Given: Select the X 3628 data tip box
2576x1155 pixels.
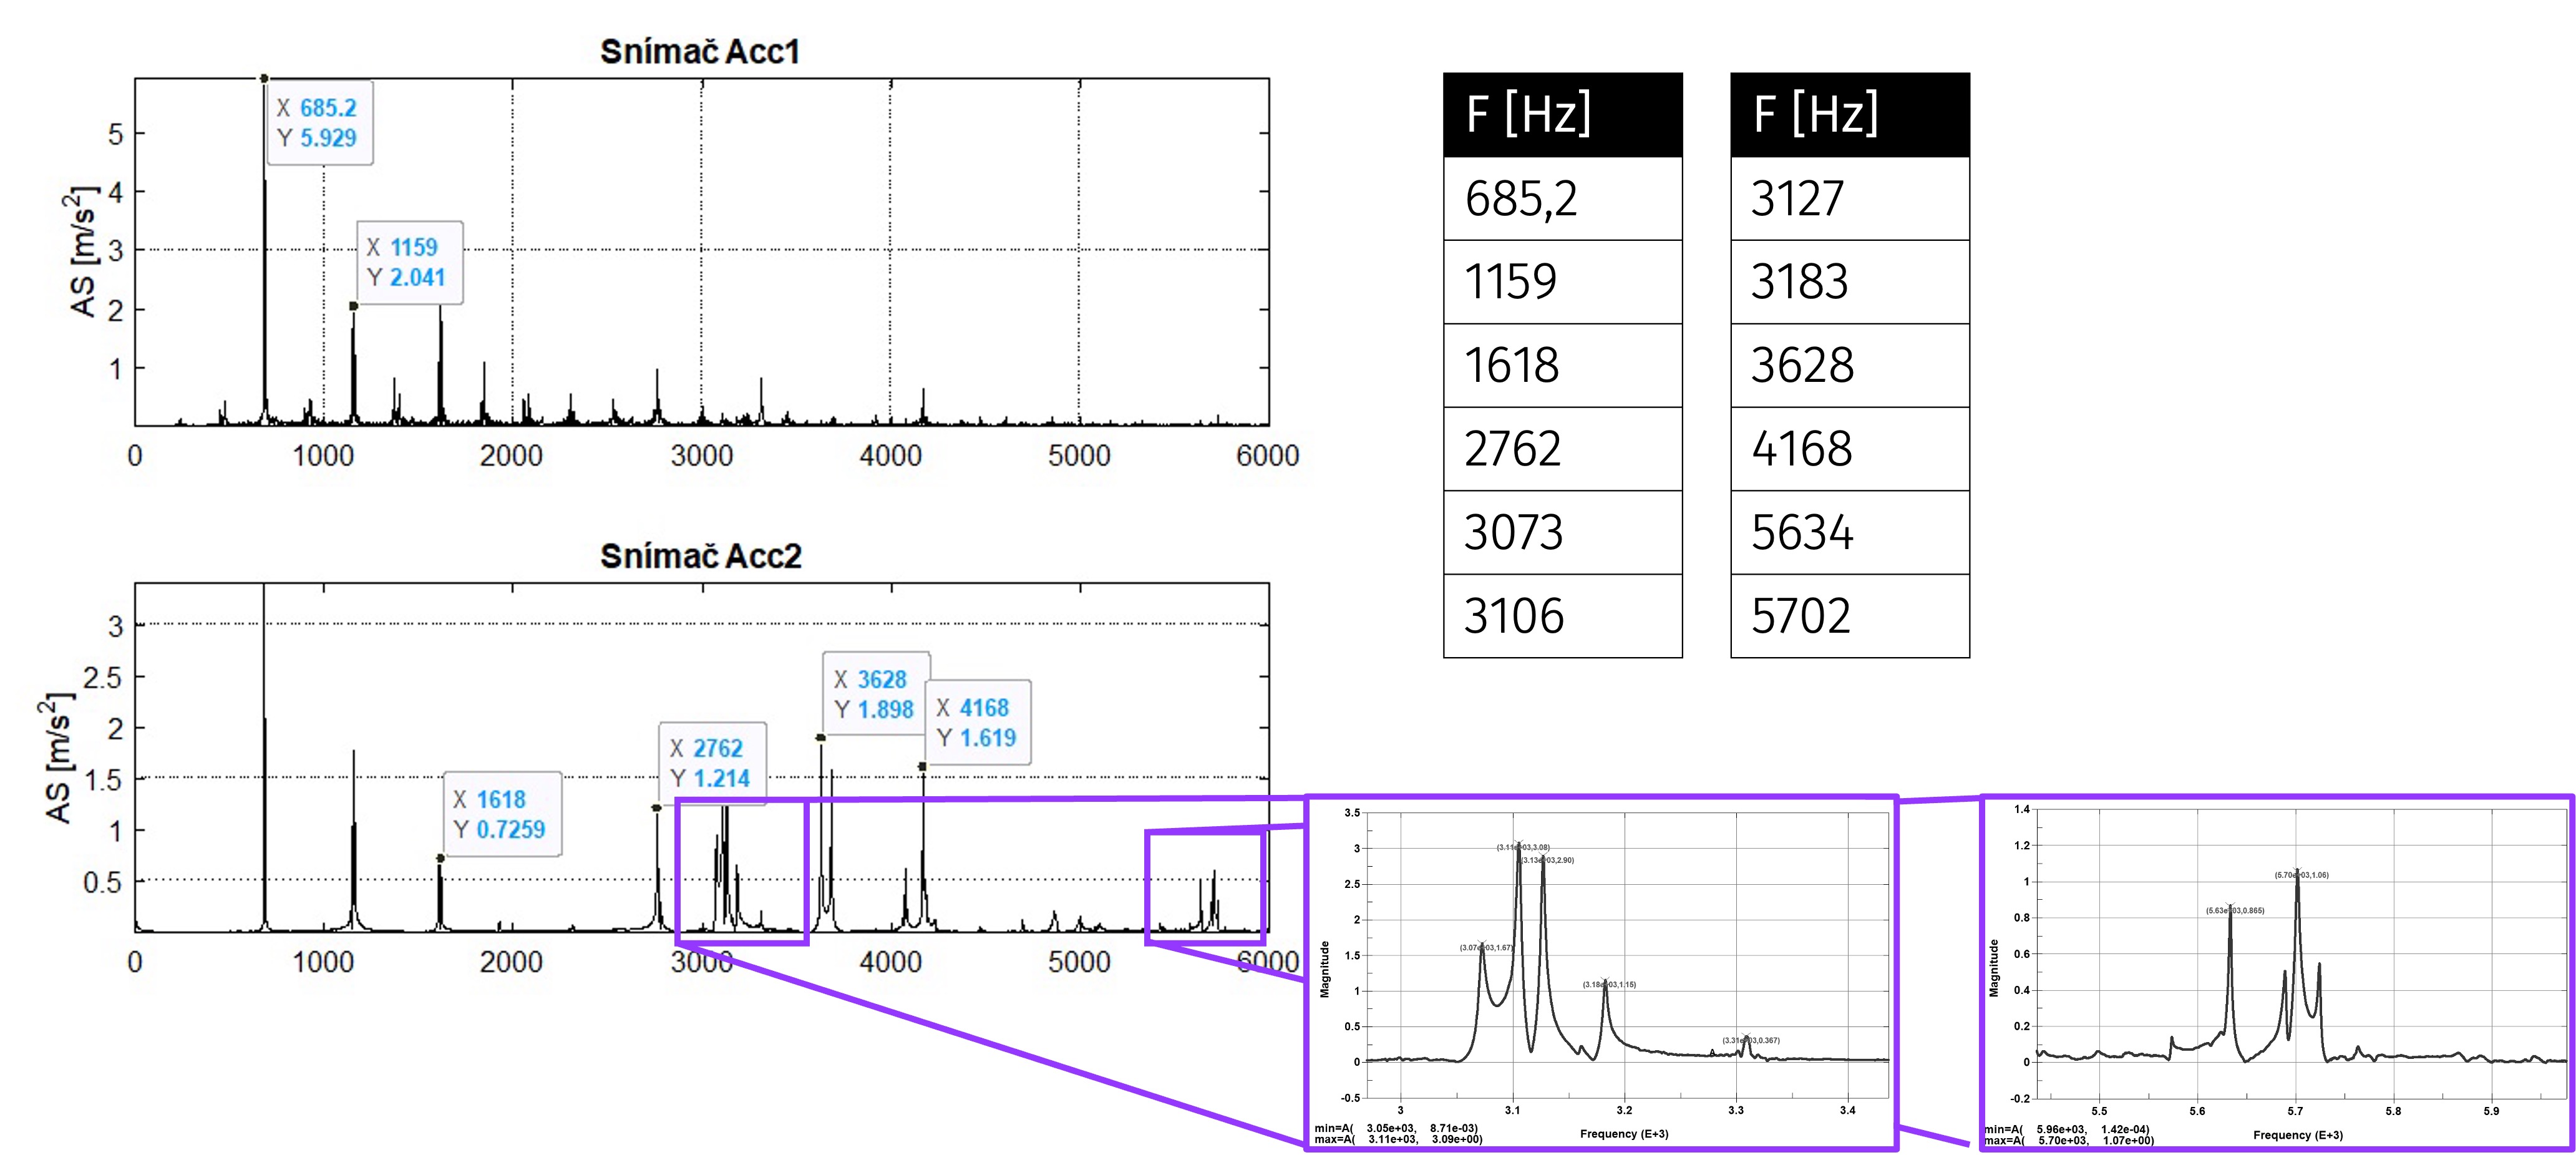Looking at the screenshot, I should [x=876, y=694].
